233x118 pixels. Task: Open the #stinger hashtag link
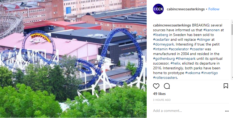pos(204,39)
